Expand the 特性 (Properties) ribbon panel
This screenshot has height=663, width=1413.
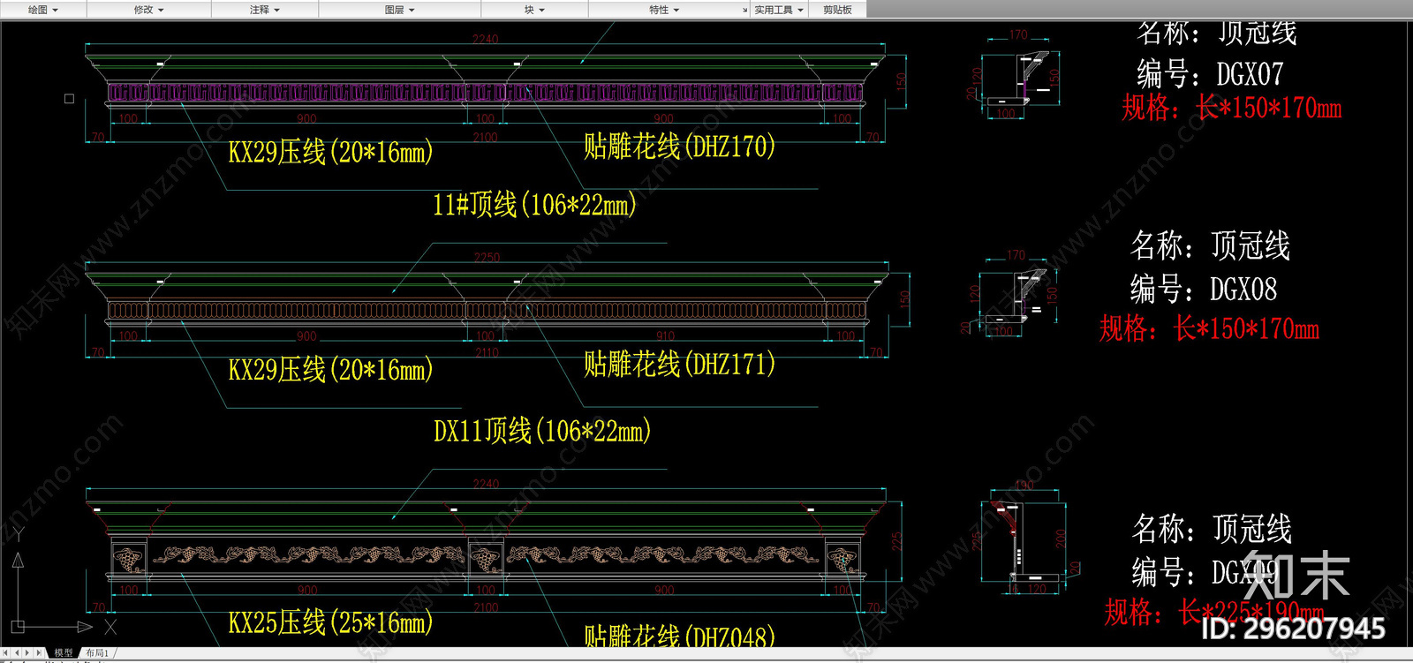pyautogui.click(x=664, y=10)
